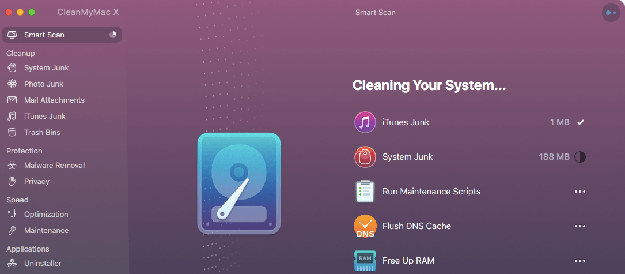Click the yellow minimize window button
The width and height of the screenshot is (625, 274).
[20, 12]
